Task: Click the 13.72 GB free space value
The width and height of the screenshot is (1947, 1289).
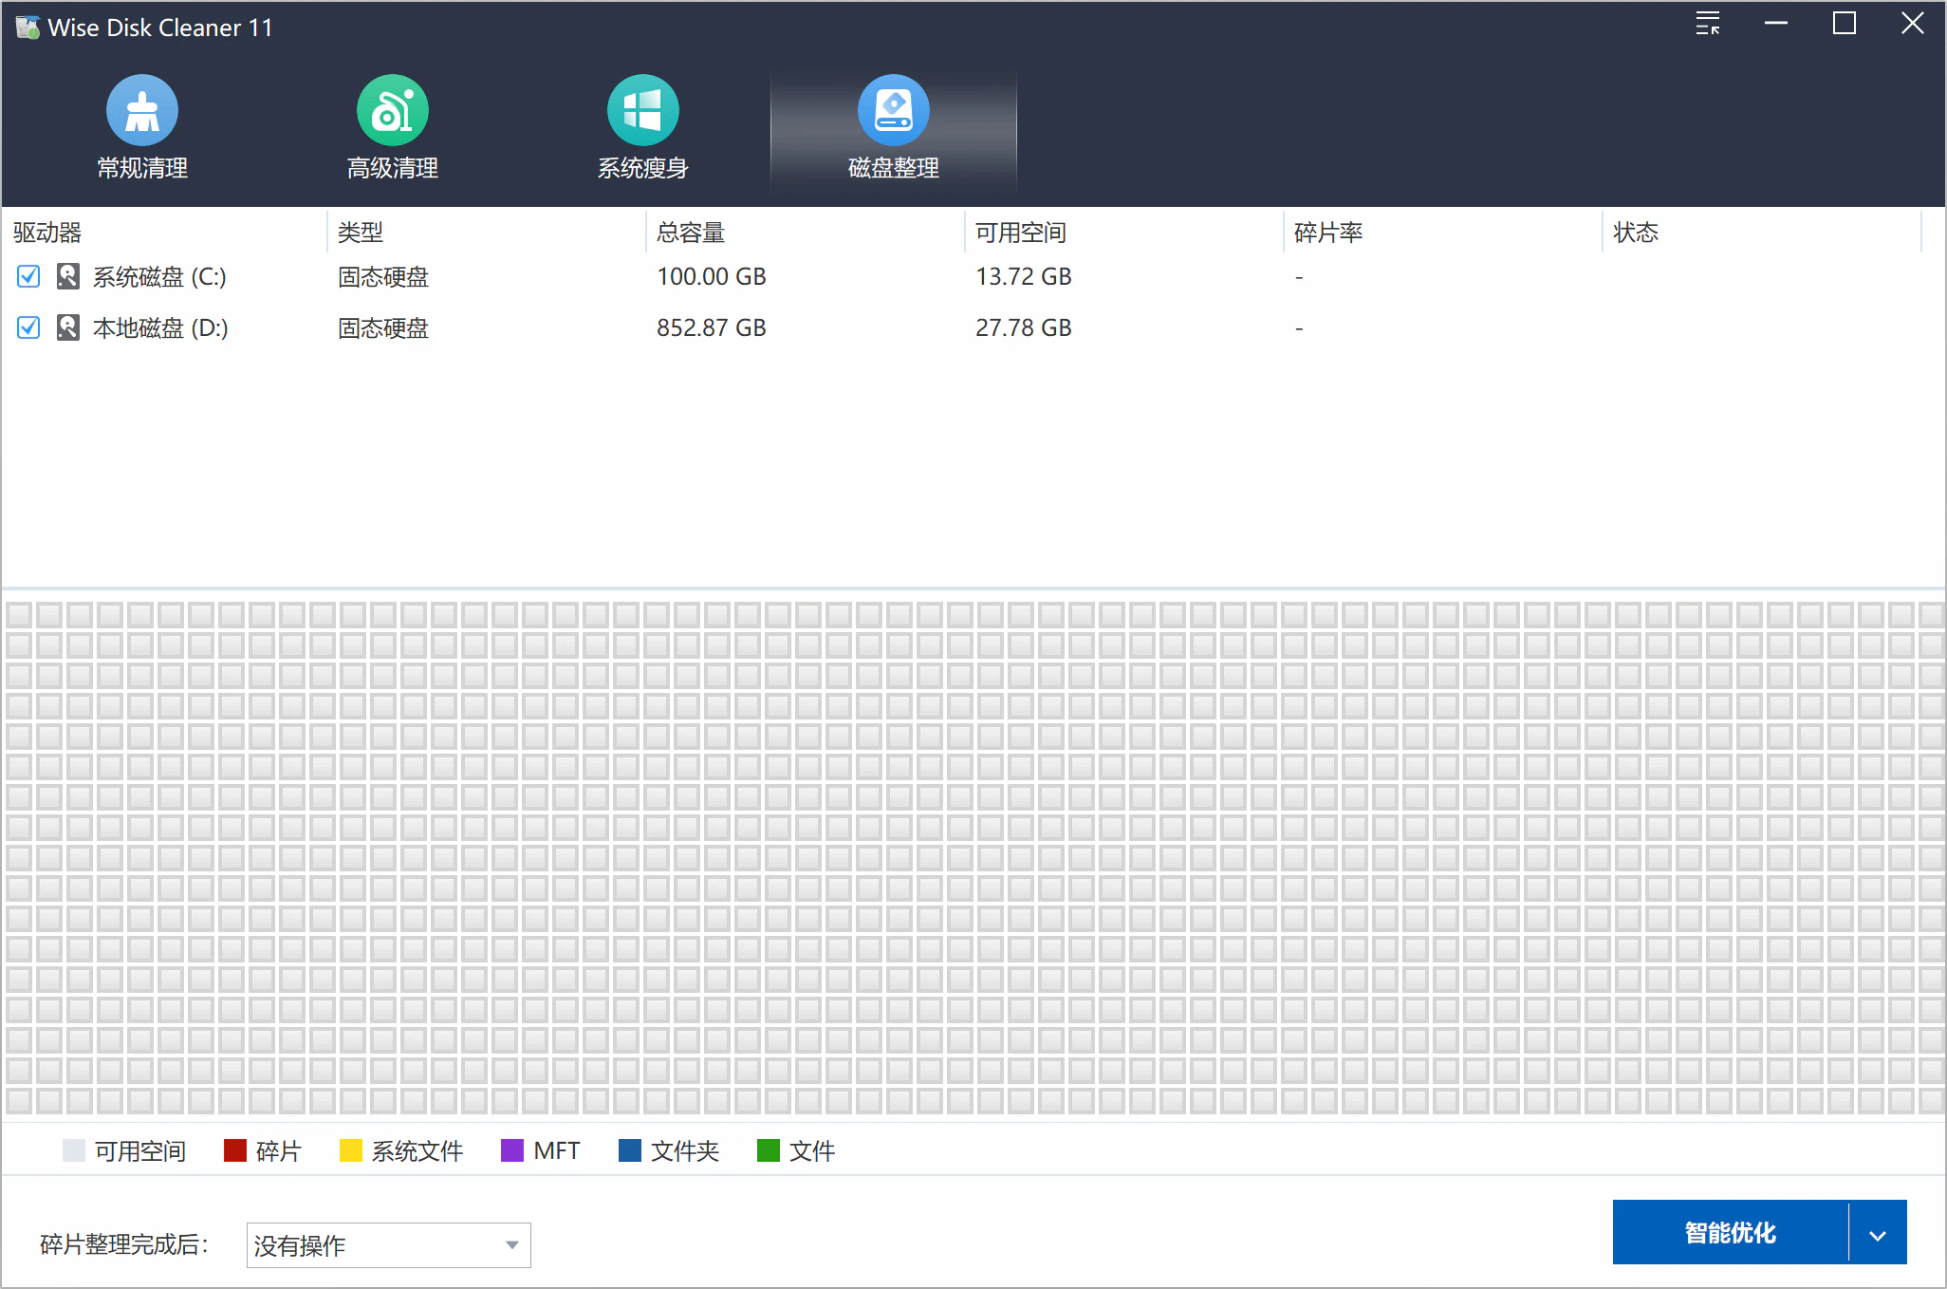Action: 1024,276
